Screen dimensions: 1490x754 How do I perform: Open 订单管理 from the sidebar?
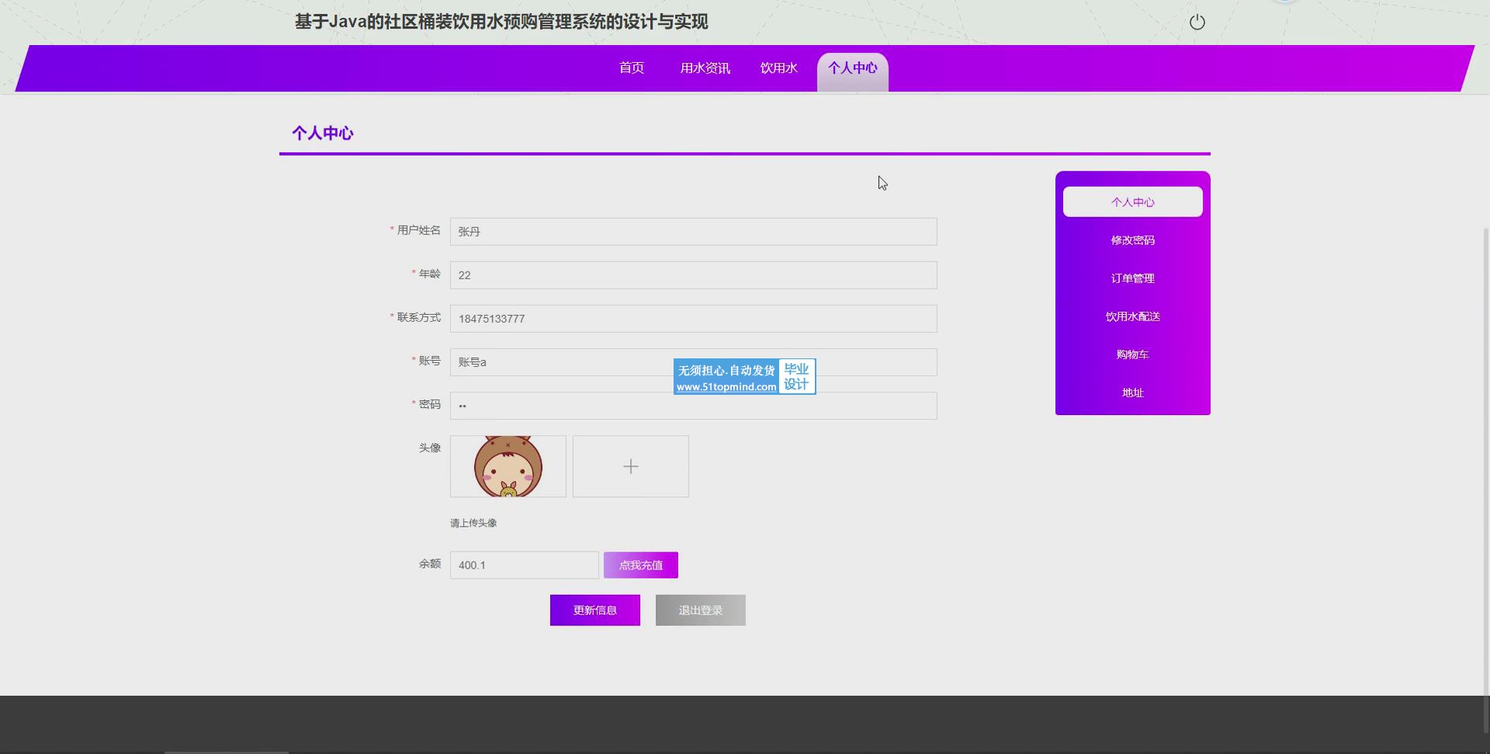[1132, 278]
